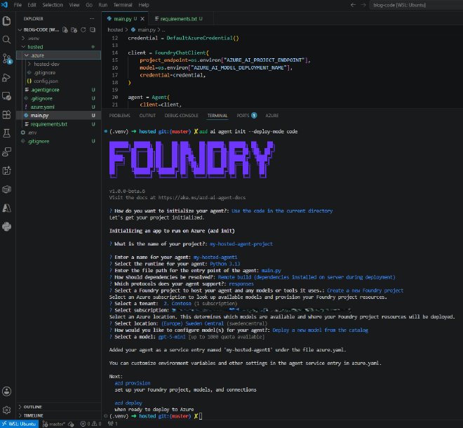The height and width of the screenshot is (428, 463).
Task: Collapse all folders in Explorer
Action: (x=93, y=30)
